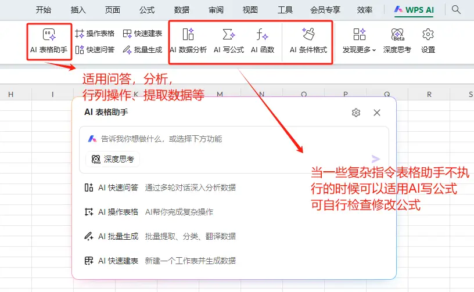Click the search magnifier icon
This screenshot has width=474, height=292.
(x=456, y=10)
